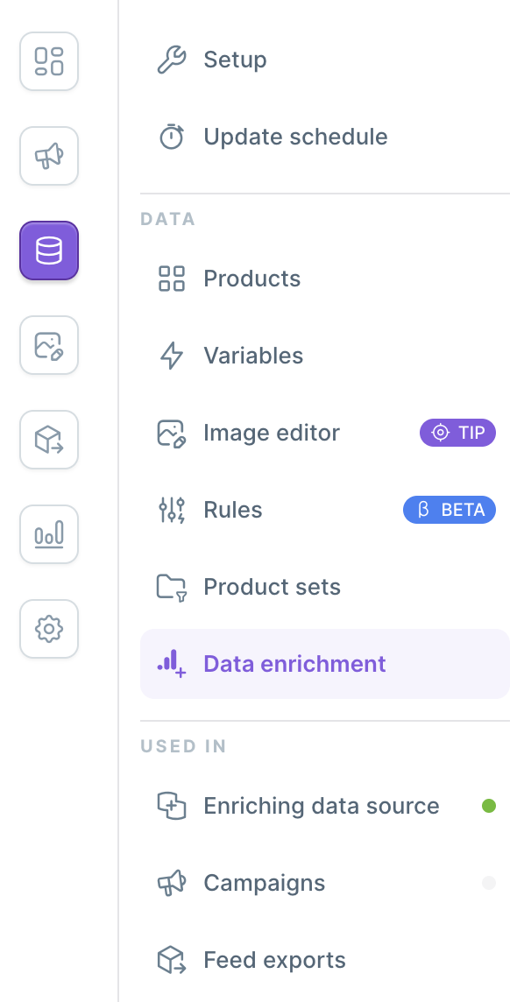Click the settings gear icon

pos(48,629)
